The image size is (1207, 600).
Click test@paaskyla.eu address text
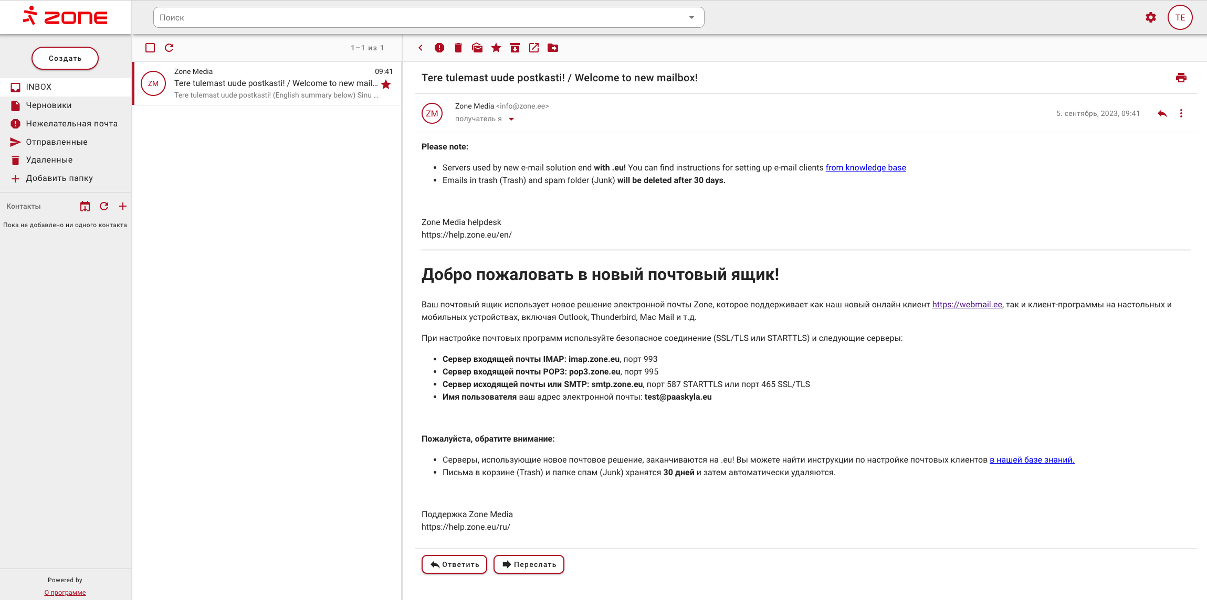coord(678,397)
